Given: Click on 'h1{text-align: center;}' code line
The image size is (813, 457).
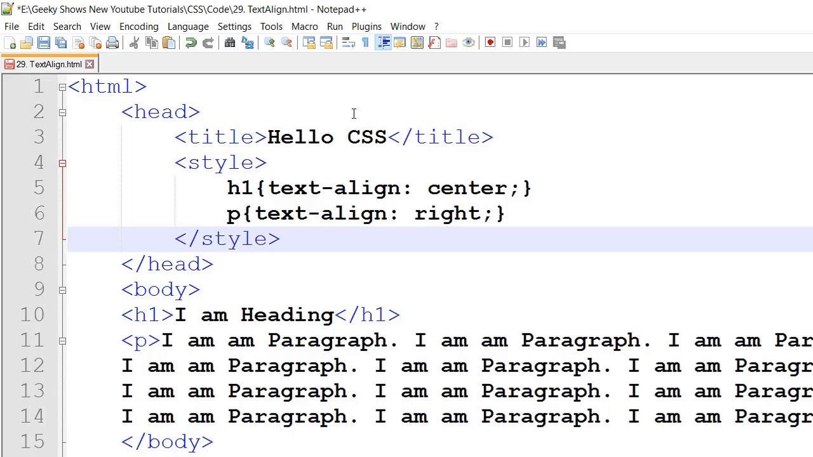Looking at the screenshot, I should (379, 188).
